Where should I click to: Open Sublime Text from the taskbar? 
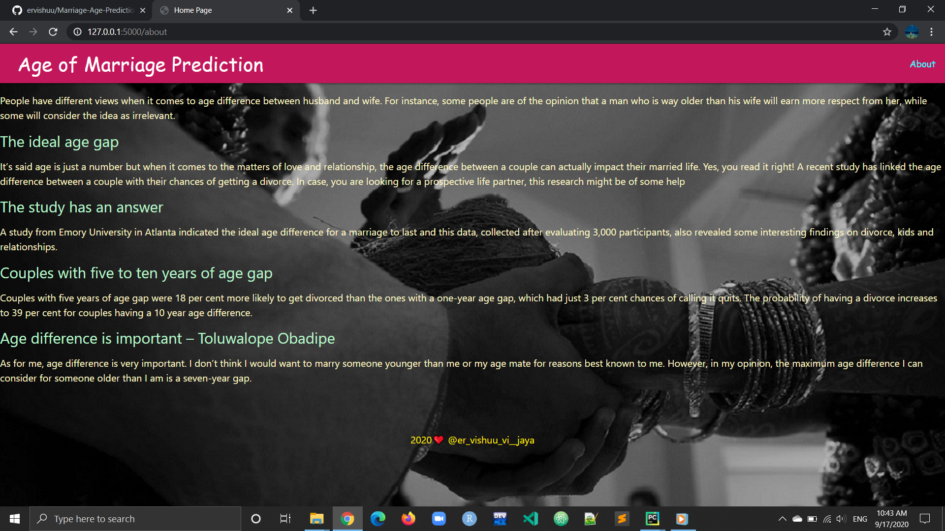(x=622, y=518)
